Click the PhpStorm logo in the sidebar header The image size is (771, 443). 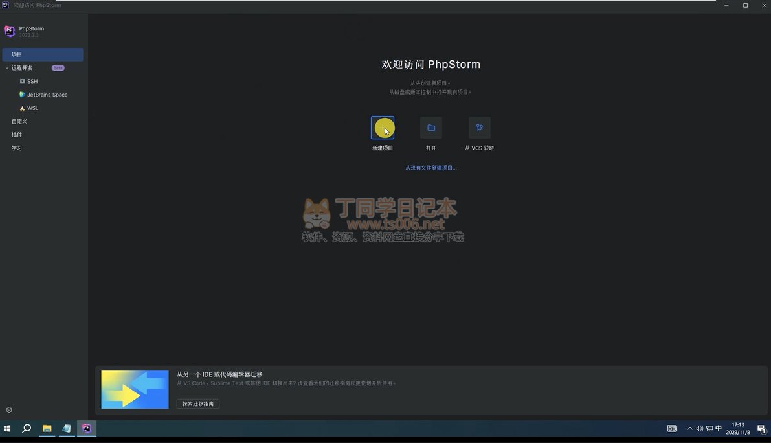point(9,31)
